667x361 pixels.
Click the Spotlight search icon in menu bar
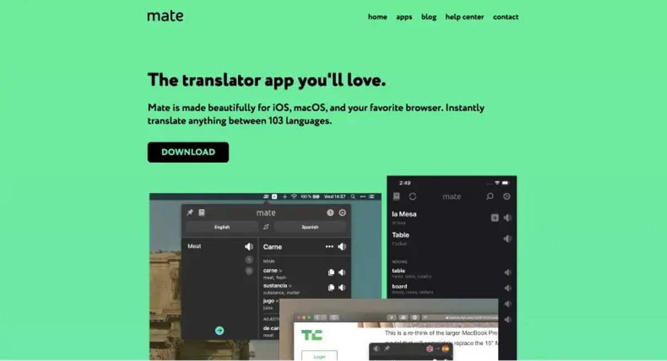(353, 196)
